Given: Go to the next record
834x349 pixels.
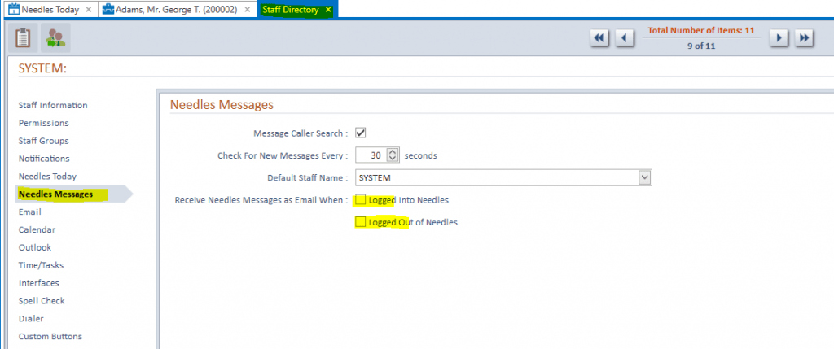Looking at the screenshot, I should [779, 37].
